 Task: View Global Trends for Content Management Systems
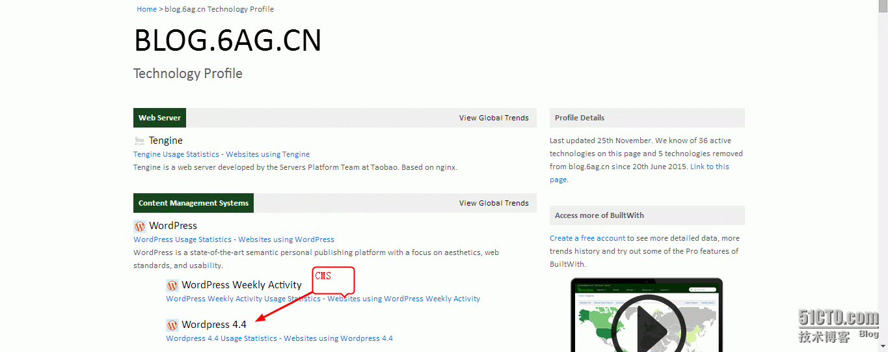pos(494,203)
